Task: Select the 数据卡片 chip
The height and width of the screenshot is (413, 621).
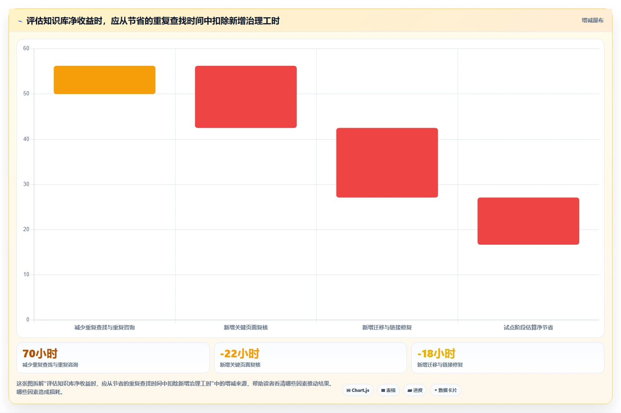Action: click(446, 390)
